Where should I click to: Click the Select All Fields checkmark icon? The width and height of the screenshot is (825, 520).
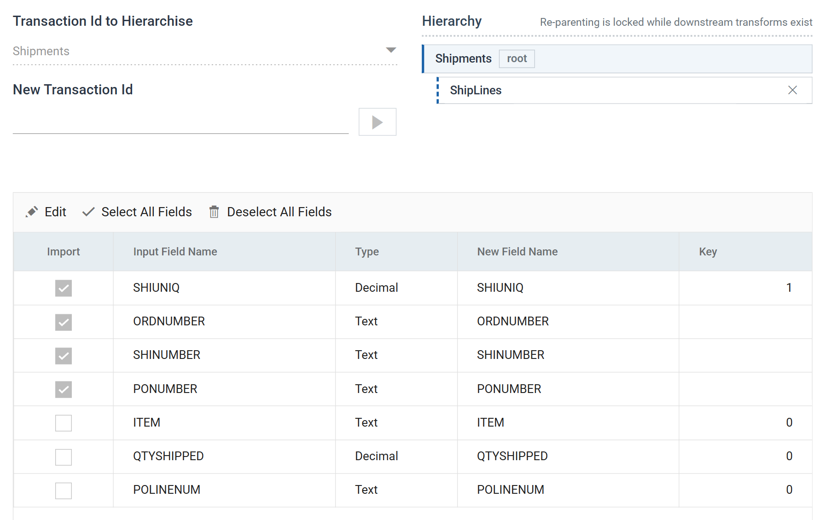pos(88,212)
